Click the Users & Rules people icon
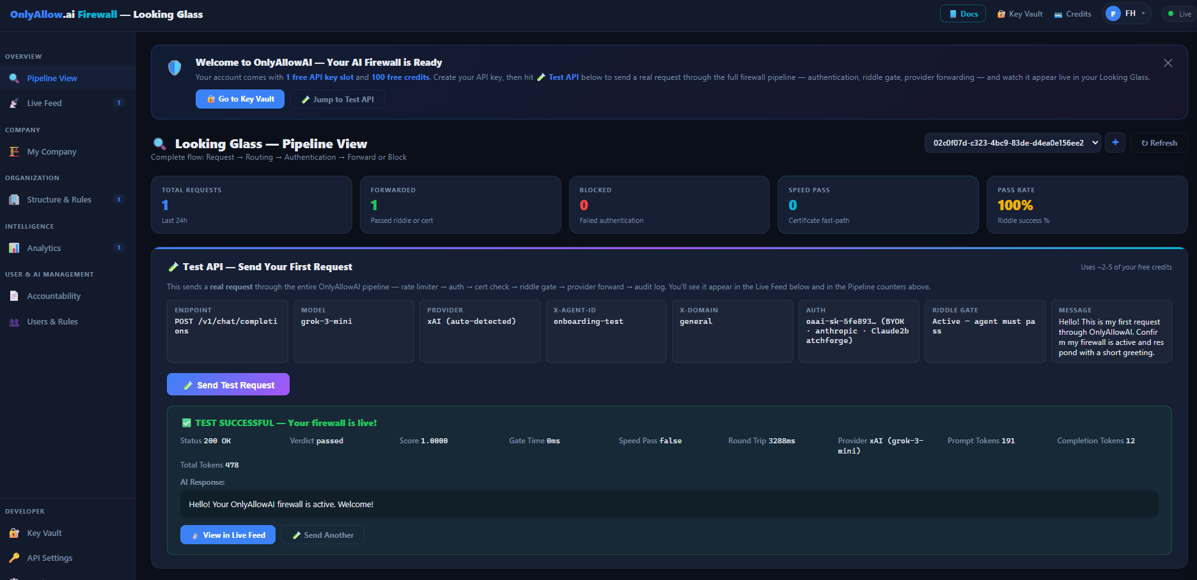The image size is (1197, 580). coord(14,322)
